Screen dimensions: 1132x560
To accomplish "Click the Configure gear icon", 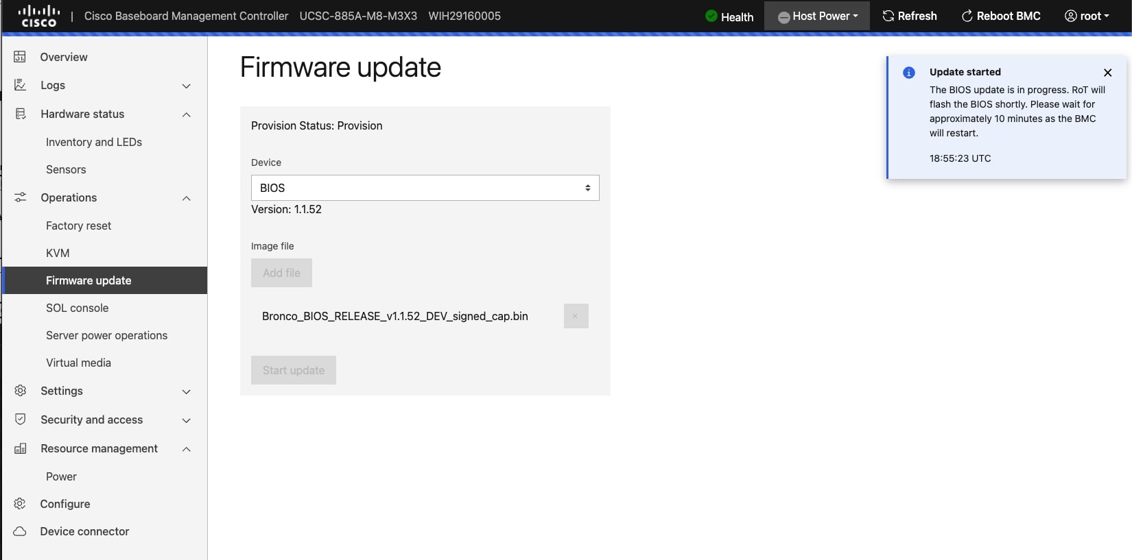I will coord(20,504).
